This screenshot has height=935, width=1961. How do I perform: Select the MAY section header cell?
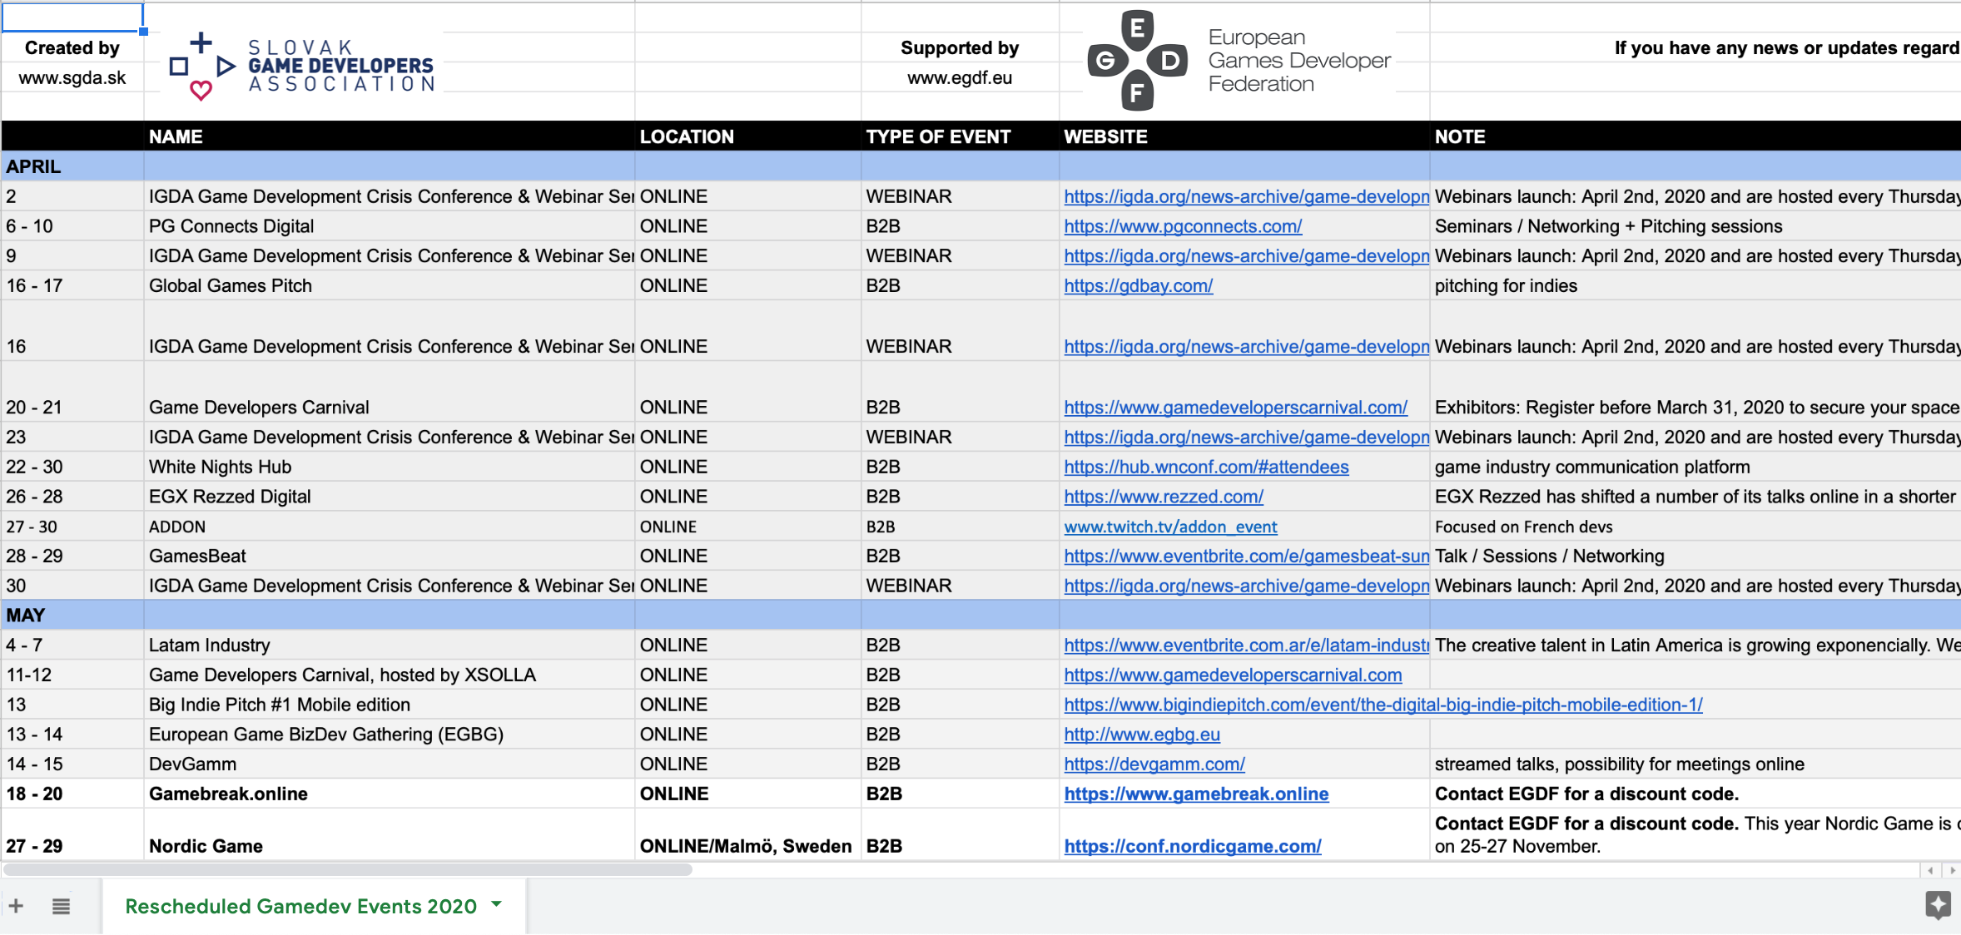(x=27, y=615)
